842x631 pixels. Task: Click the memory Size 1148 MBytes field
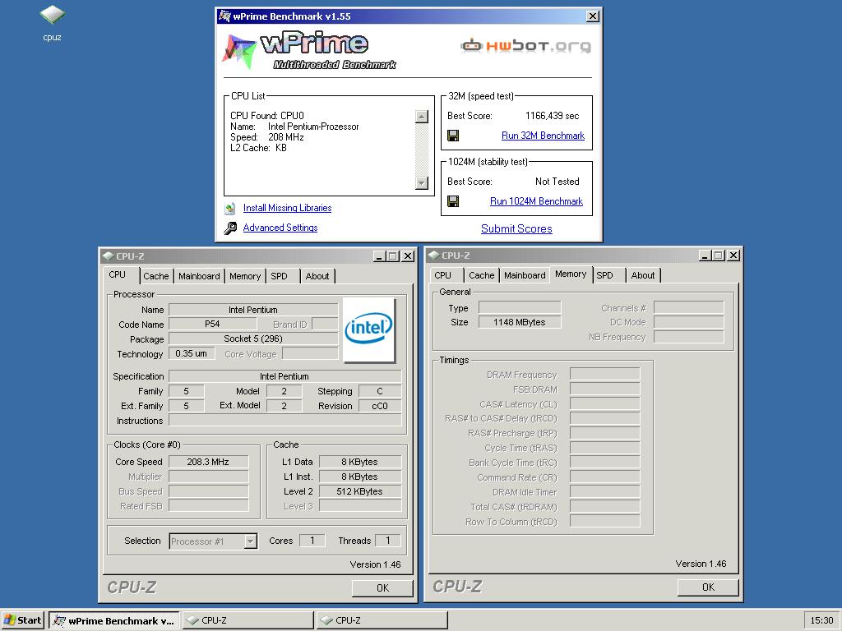click(x=520, y=322)
